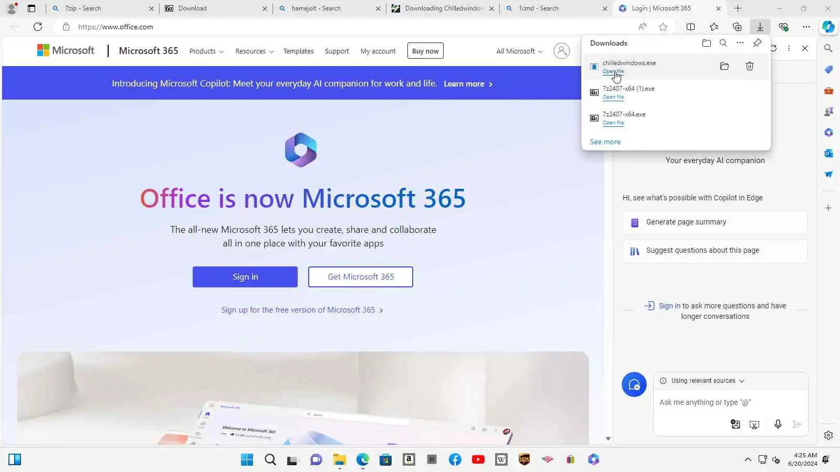Switch to Downloading Chilledwindows tab
840x472 pixels.
[443, 8]
